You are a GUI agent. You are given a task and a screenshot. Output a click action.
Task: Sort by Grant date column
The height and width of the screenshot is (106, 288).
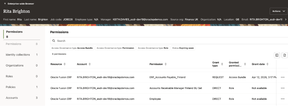[267, 64]
